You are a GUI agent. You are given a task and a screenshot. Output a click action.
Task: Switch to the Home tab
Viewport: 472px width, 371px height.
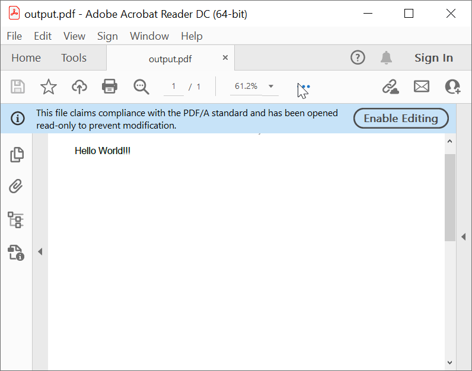[26, 57]
